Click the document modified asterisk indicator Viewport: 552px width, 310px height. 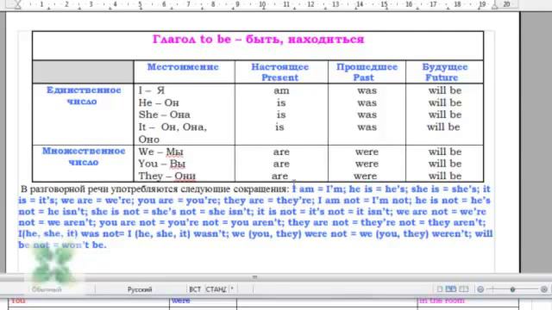tap(232, 289)
